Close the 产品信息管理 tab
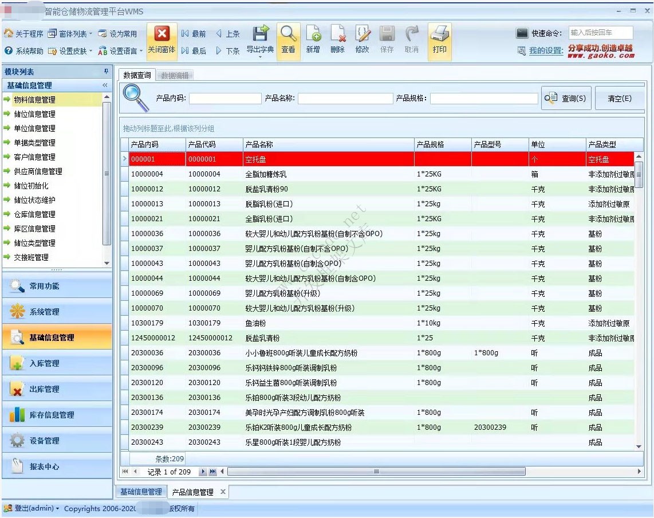The image size is (654, 518). (223, 492)
